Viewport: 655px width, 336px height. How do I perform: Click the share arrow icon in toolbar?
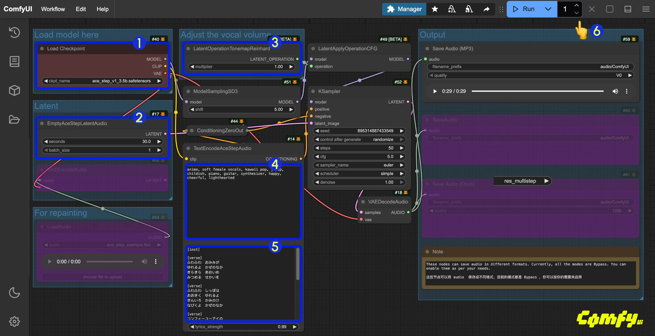[486, 9]
